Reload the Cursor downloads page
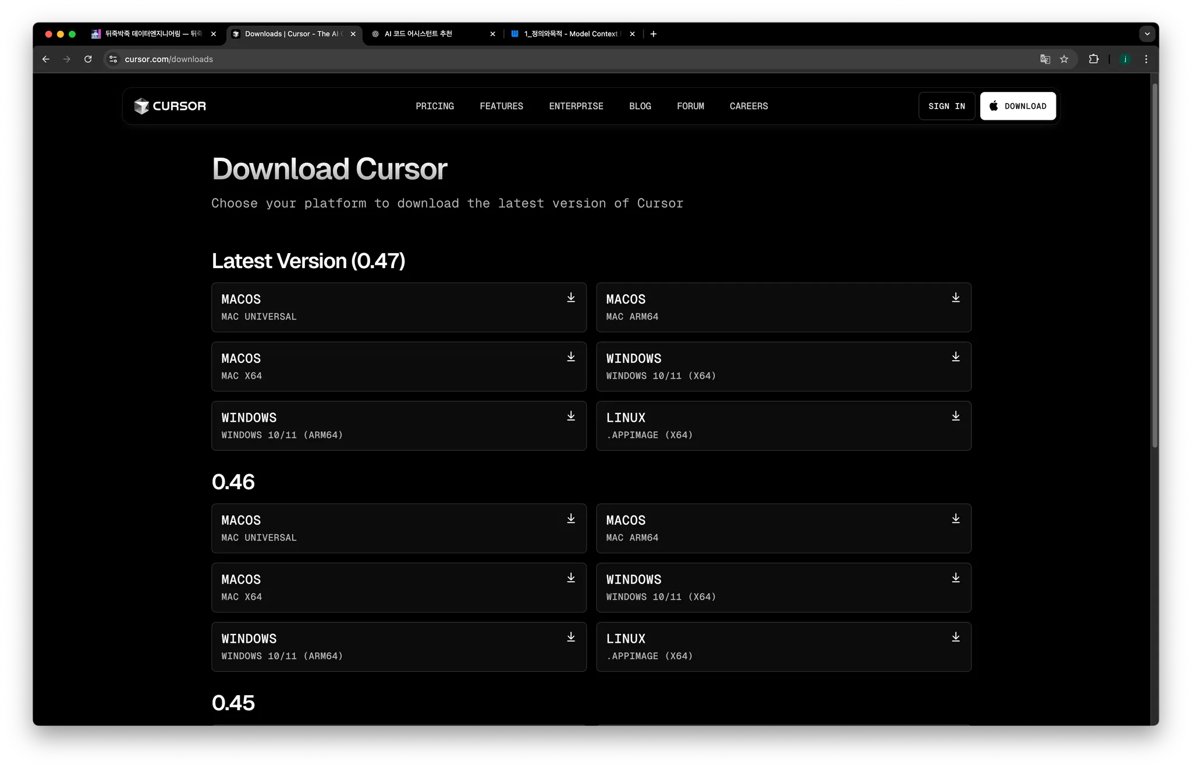This screenshot has width=1192, height=769. (x=88, y=59)
